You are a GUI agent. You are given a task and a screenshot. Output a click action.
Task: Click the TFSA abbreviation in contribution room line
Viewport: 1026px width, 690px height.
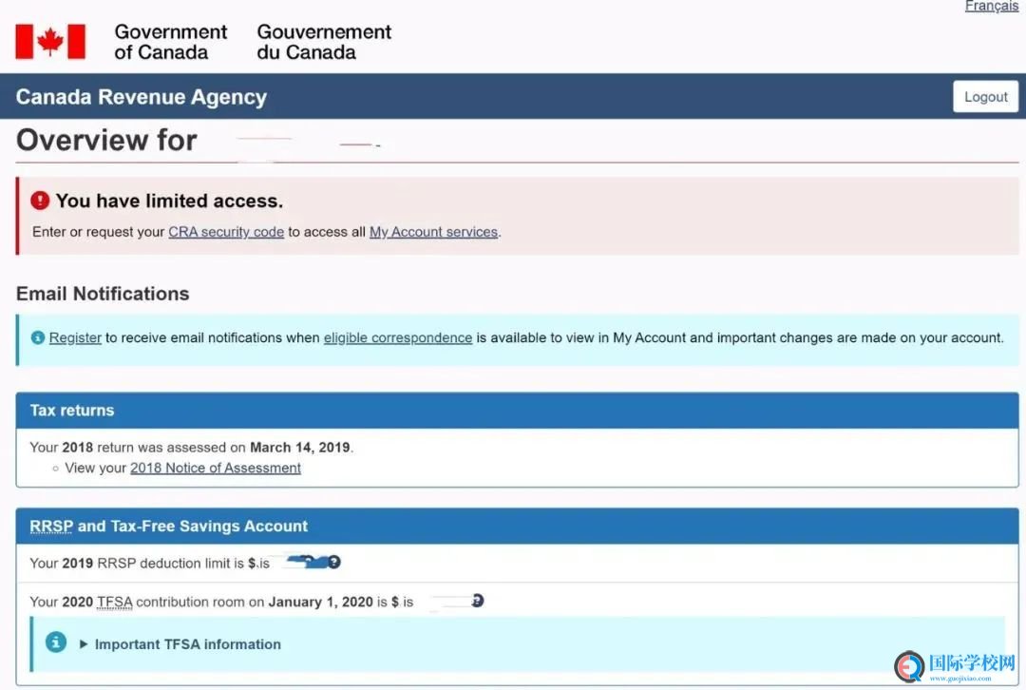[115, 603]
